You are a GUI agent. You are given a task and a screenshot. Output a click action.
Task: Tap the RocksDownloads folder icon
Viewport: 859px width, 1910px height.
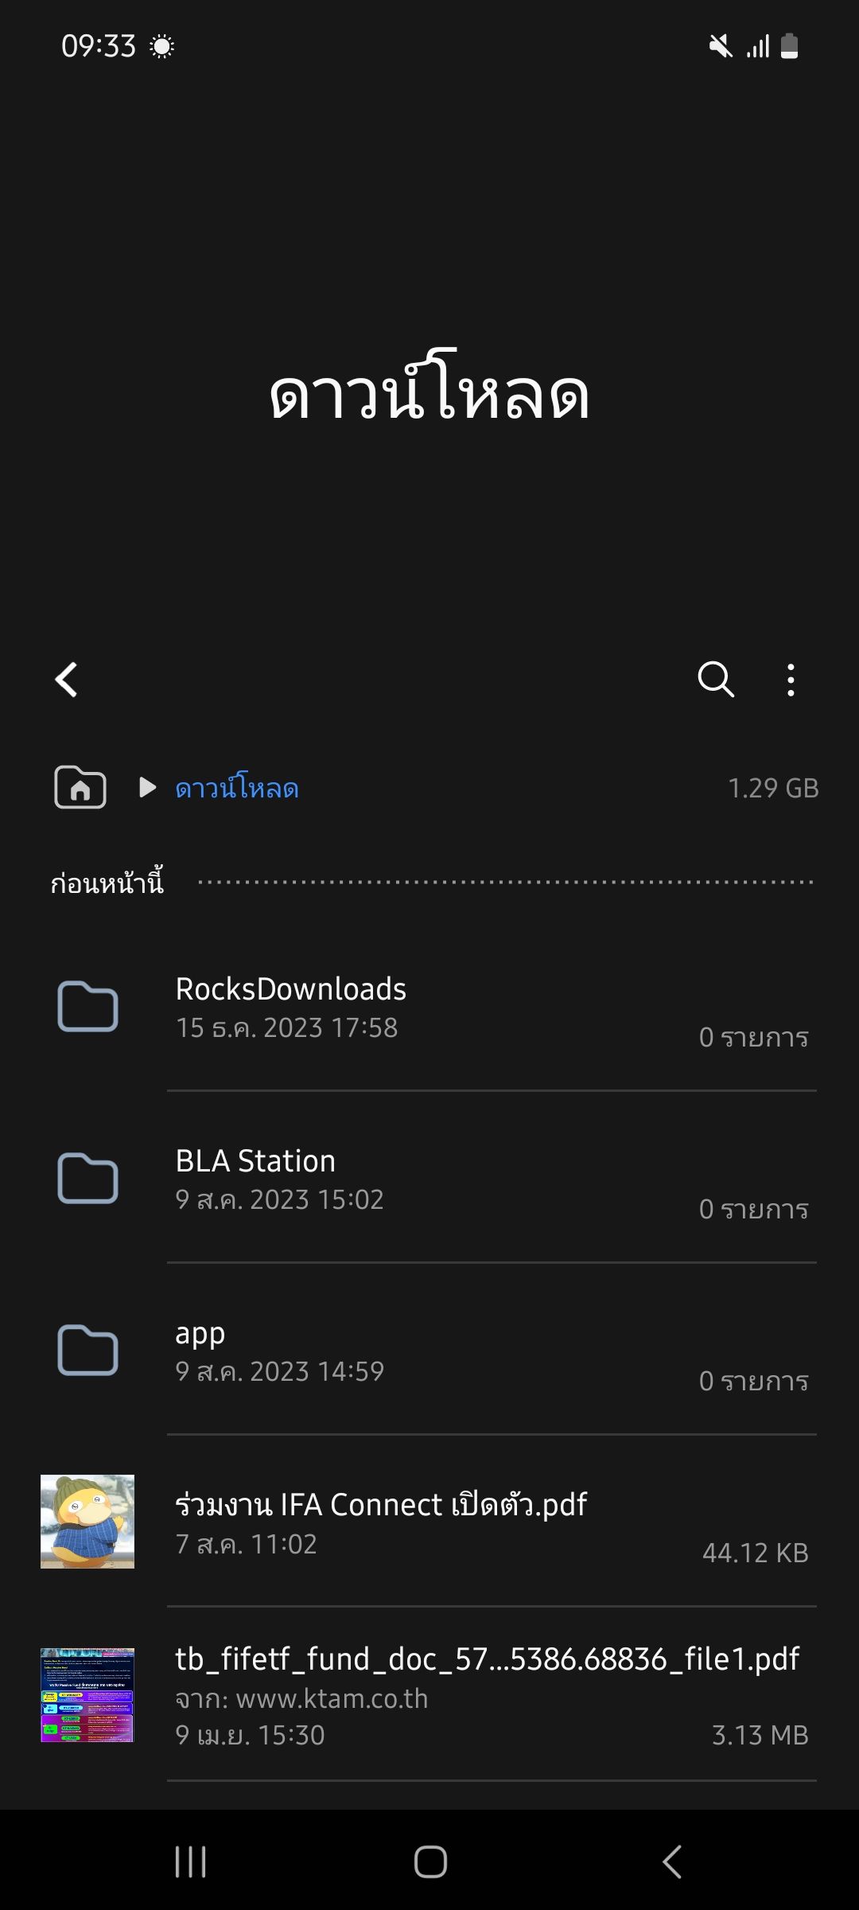click(x=87, y=1007)
